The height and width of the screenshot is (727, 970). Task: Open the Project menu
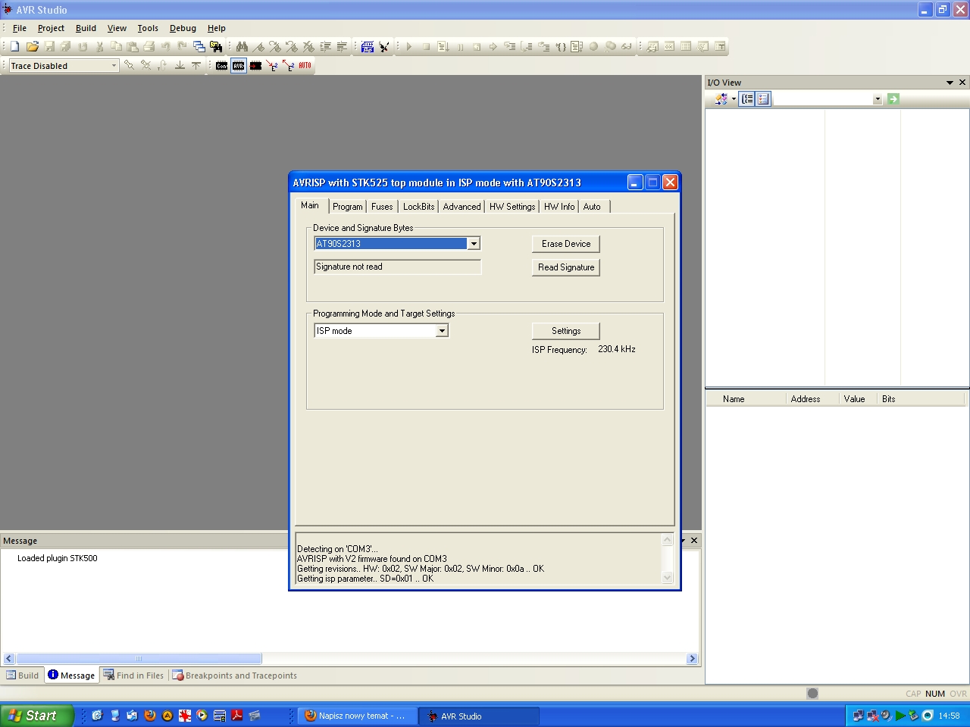pyautogui.click(x=51, y=28)
